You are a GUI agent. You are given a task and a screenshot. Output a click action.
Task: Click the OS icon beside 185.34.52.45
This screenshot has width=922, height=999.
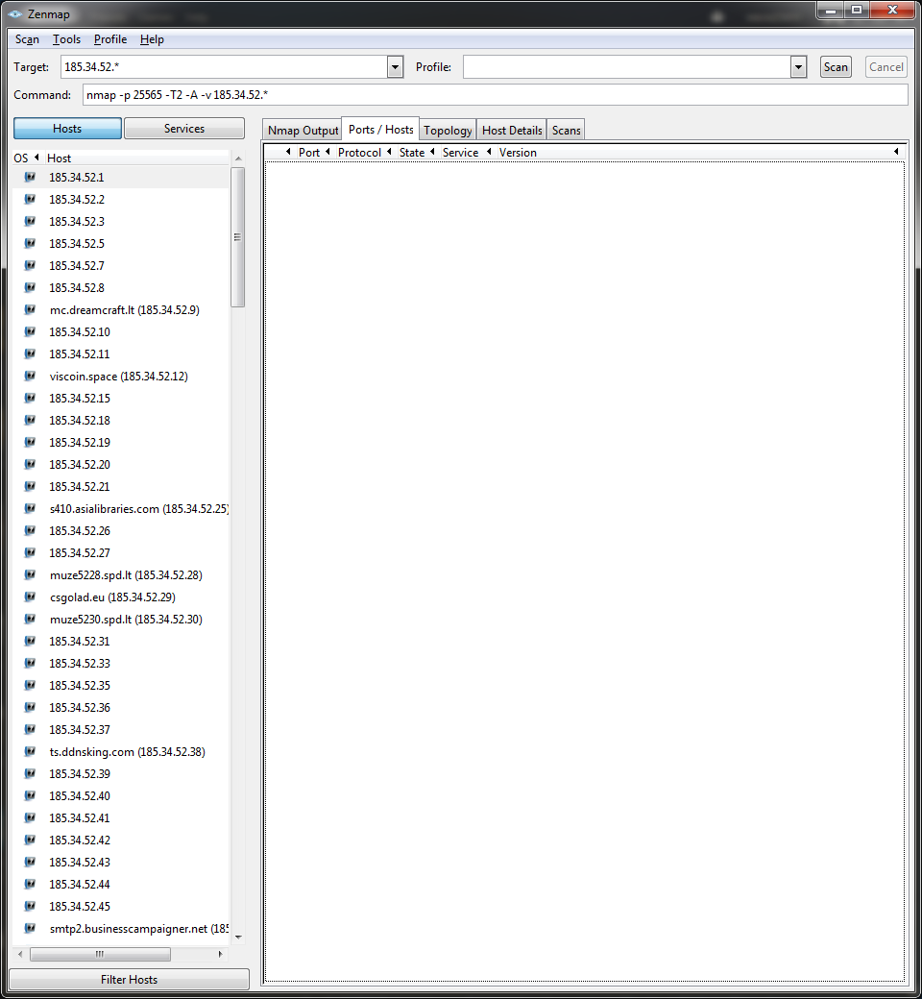30,906
